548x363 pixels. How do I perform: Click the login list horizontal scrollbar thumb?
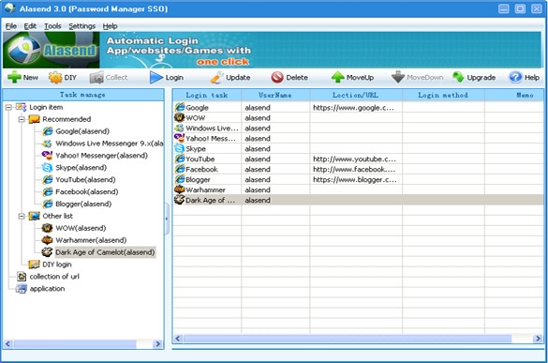click(348, 339)
